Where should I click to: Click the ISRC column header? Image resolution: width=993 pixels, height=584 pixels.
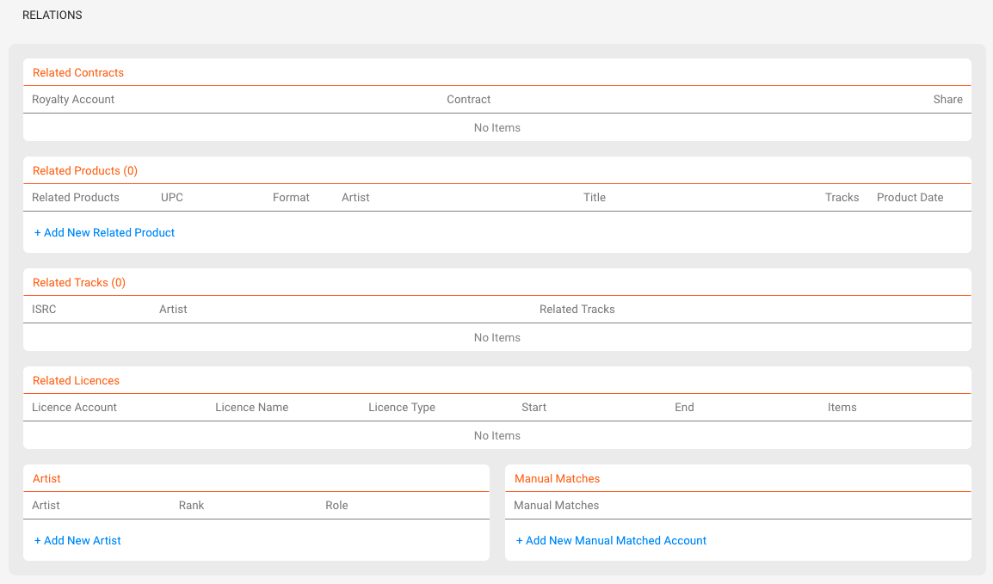click(x=44, y=310)
